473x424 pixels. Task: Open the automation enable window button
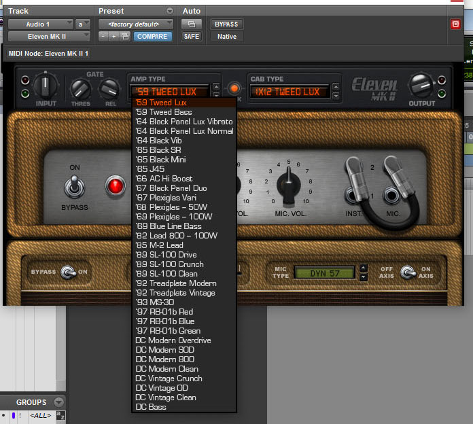[x=191, y=24]
